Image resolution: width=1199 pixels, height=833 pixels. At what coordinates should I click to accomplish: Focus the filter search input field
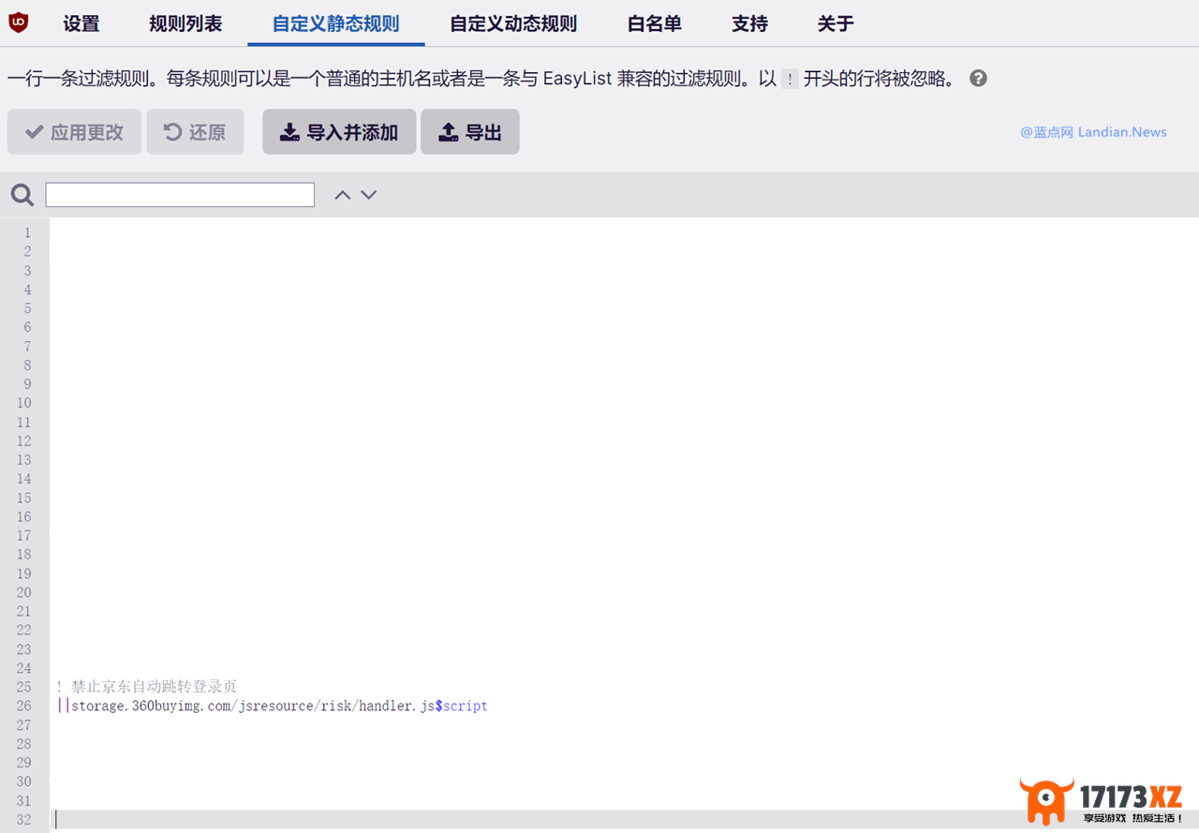180,195
